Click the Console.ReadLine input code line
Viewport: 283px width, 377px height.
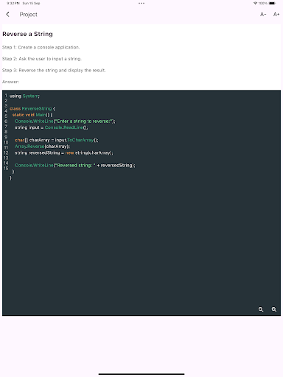(52, 127)
